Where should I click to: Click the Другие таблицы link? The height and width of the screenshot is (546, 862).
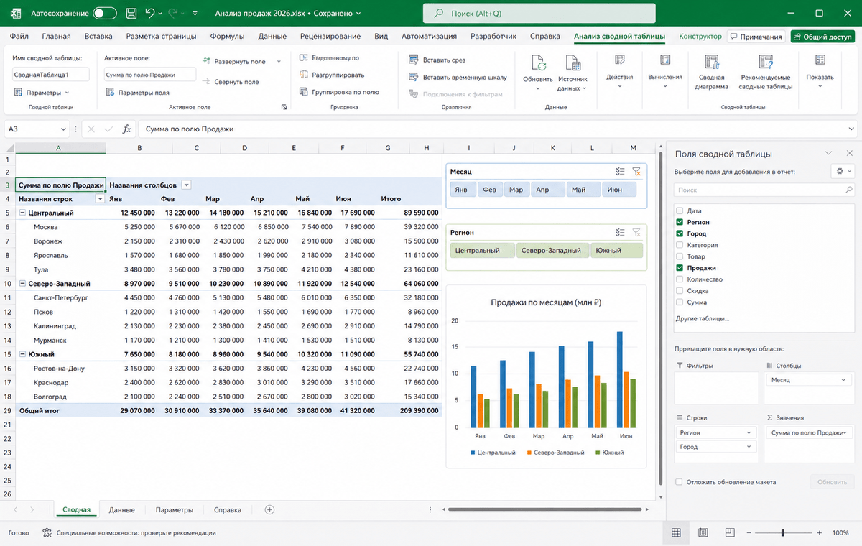click(x=703, y=318)
